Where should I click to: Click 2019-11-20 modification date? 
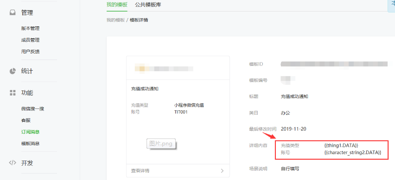pos(293,129)
